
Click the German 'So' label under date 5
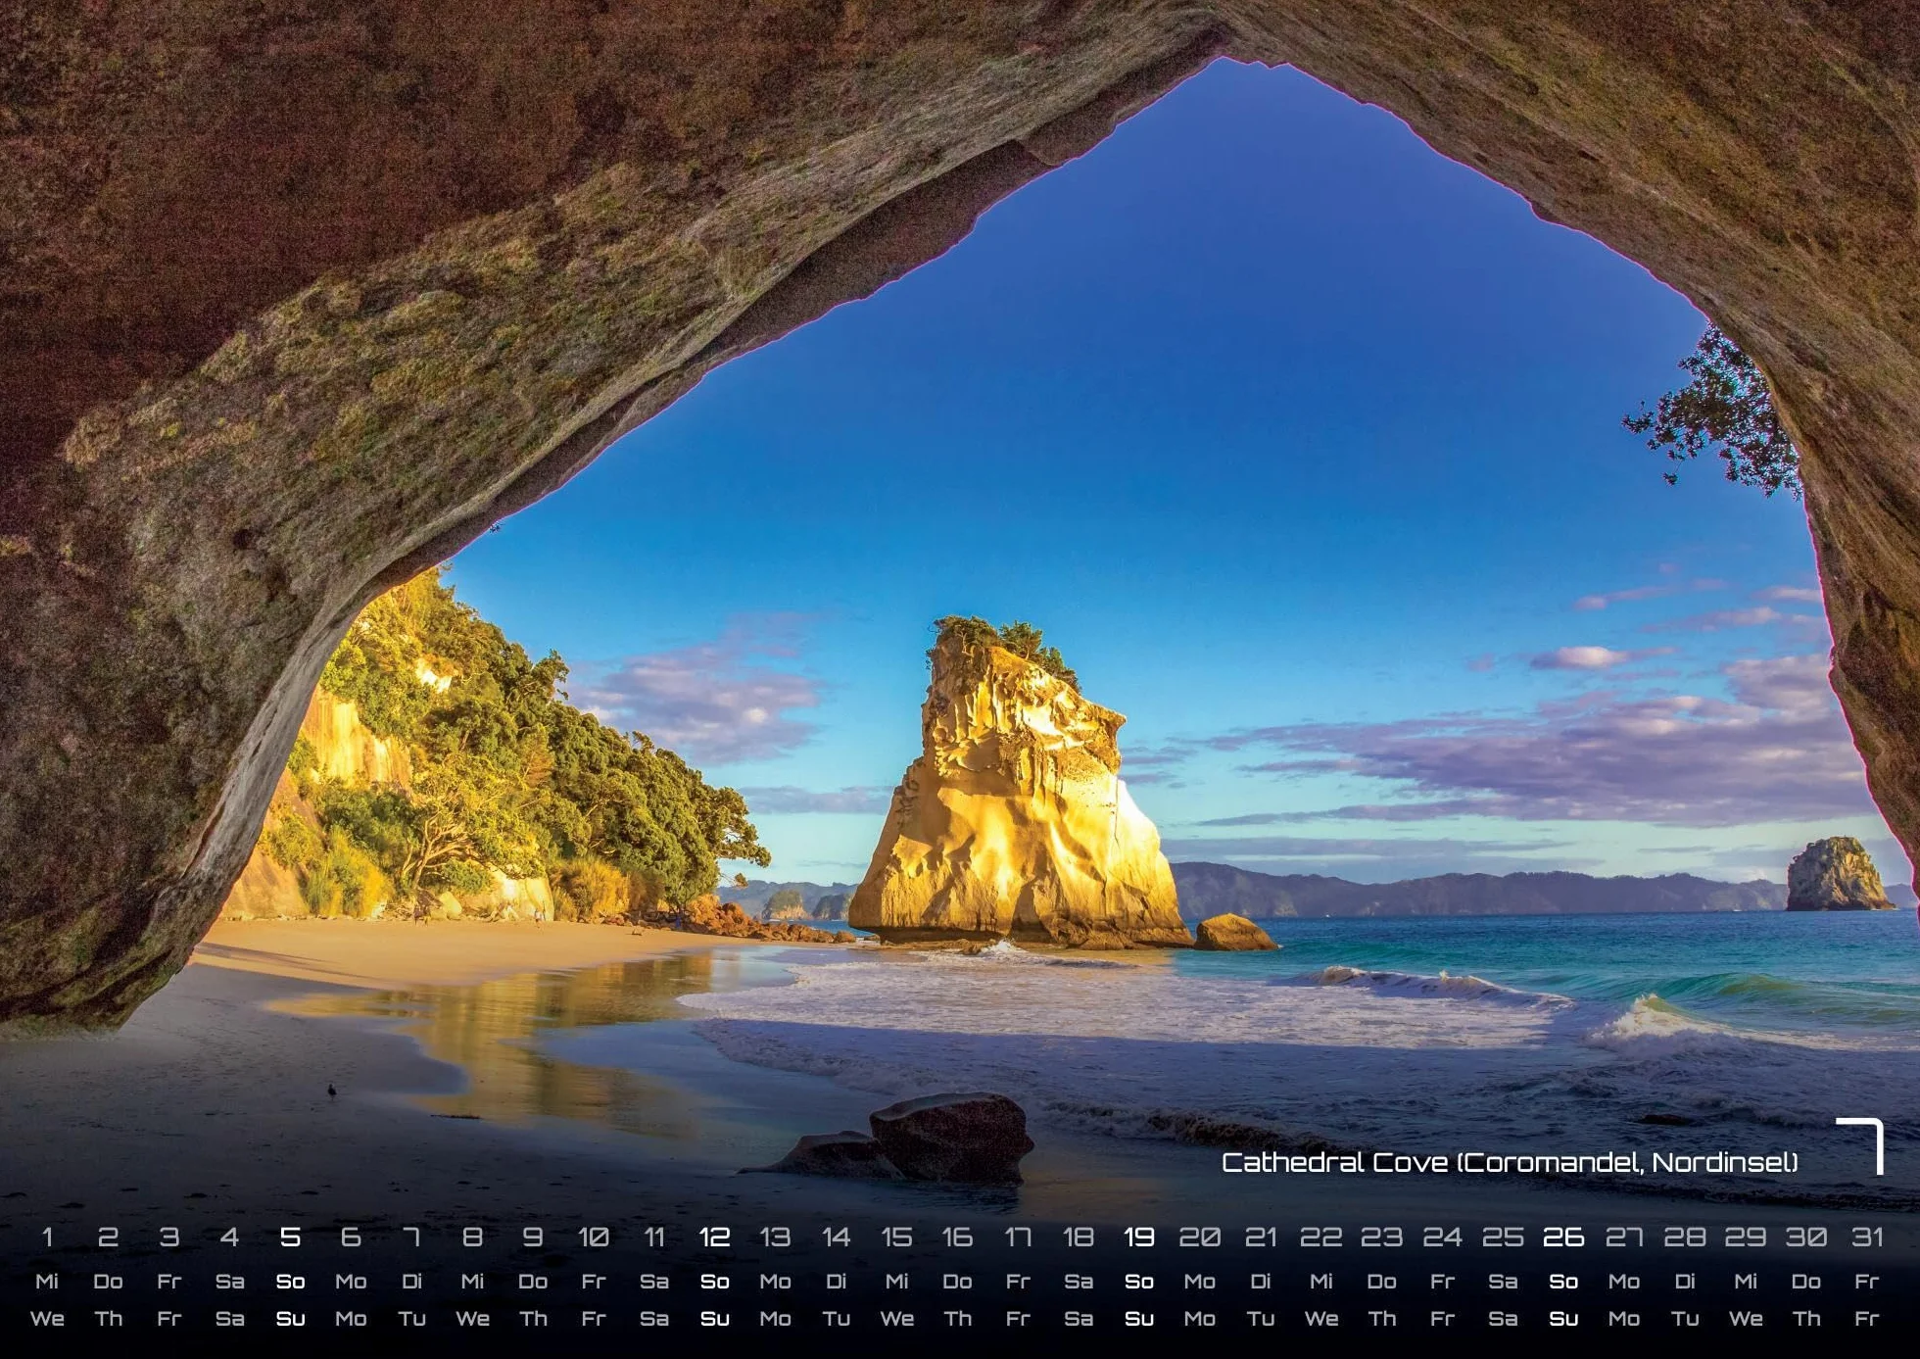290,1282
